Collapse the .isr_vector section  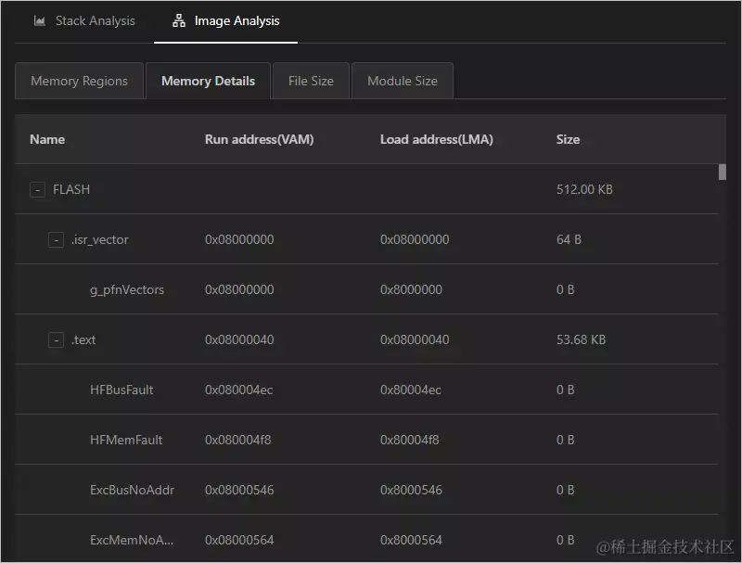click(x=56, y=240)
